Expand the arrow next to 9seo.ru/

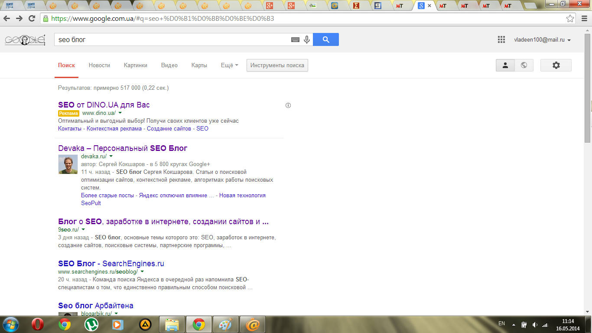coord(83,229)
